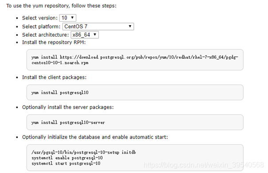The width and height of the screenshot is (268, 173).
Task: Click the 'Select architecture:' label
Action: coord(46,35)
